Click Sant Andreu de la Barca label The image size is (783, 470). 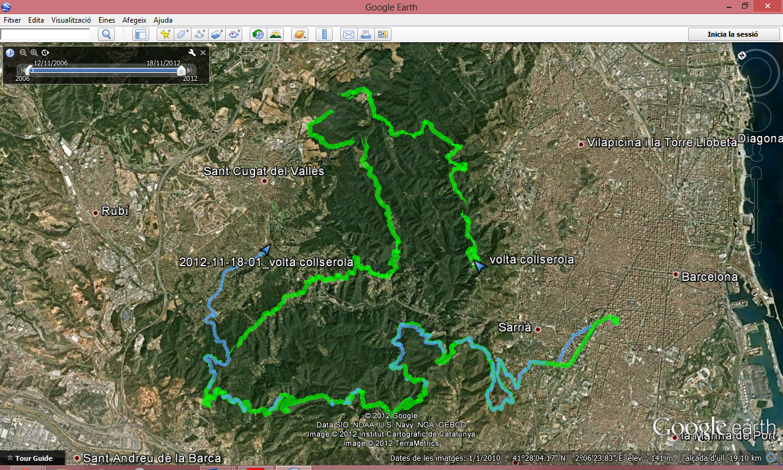152,458
